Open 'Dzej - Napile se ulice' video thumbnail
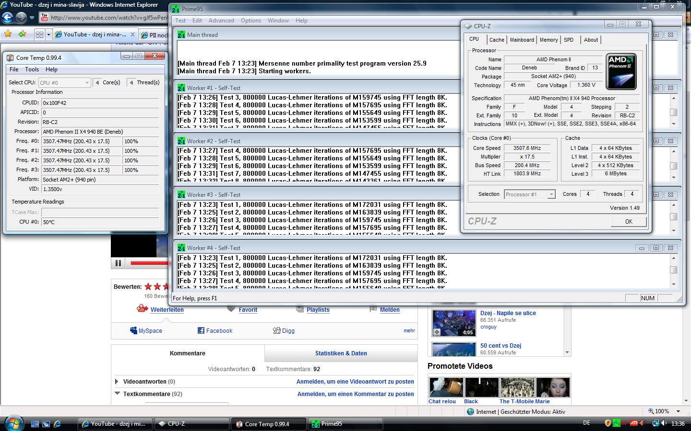This screenshot has width=691, height=431. pos(453,323)
